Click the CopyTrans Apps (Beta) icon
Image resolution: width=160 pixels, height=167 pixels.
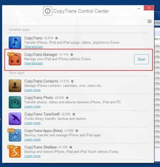[x=15, y=135]
